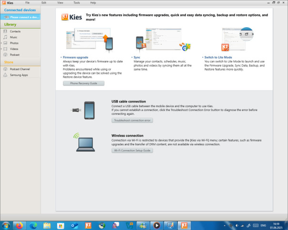
Task: Click the Sync feature link
Action: pyautogui.click(x=137, y=58)
